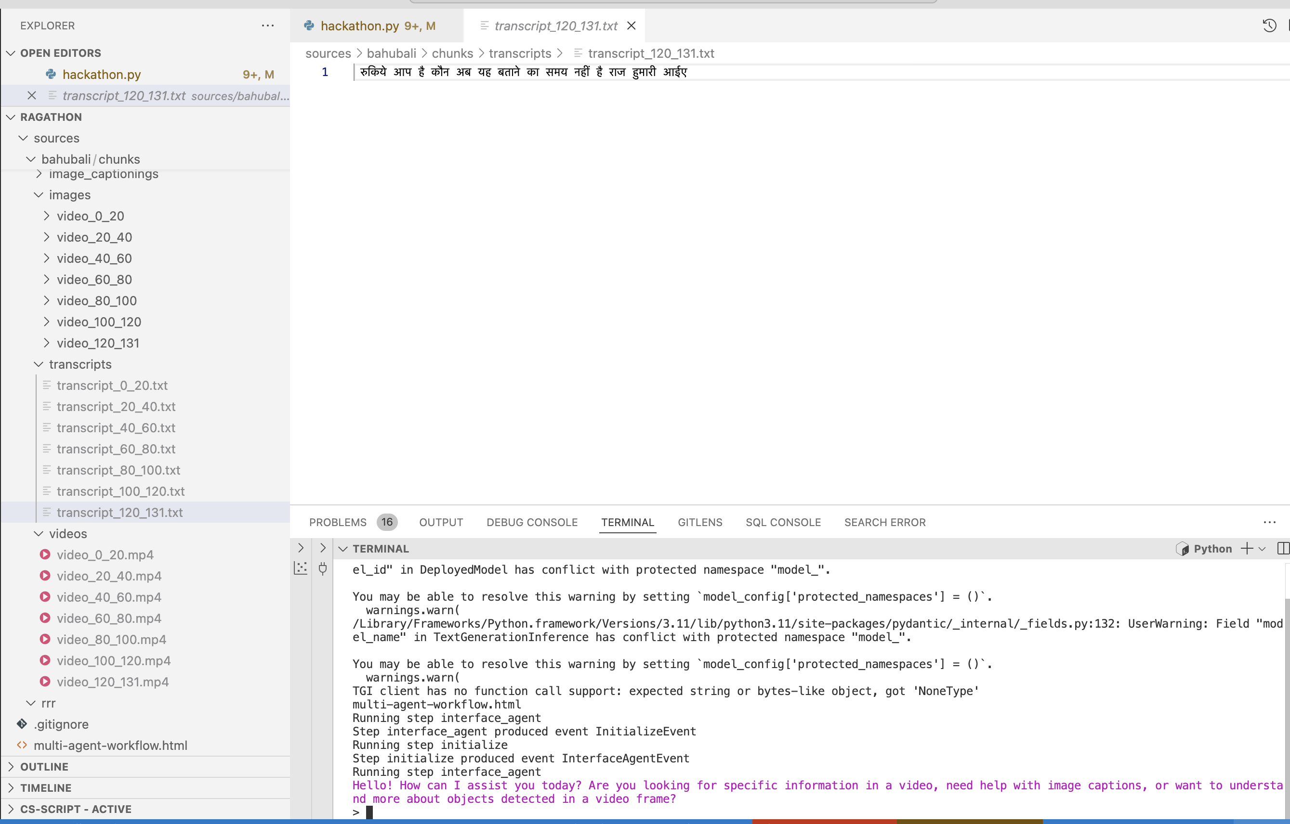
Task: Switch to the hackathon.py editor tab
Action: click(x=359, y=26)
